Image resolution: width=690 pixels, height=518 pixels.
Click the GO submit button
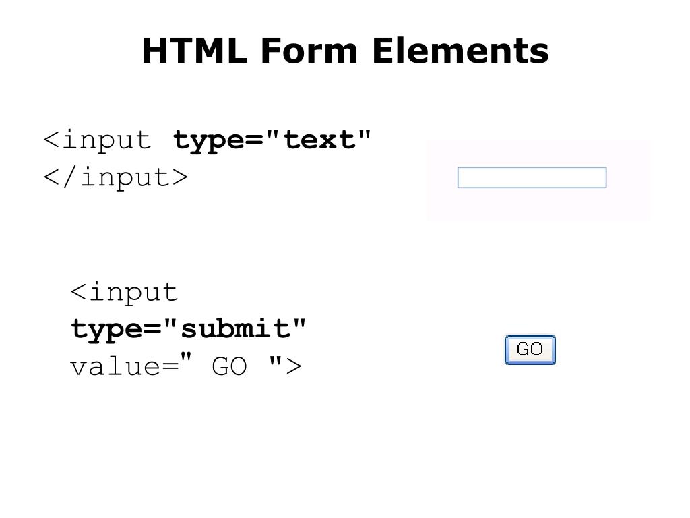tap(530, 349)
